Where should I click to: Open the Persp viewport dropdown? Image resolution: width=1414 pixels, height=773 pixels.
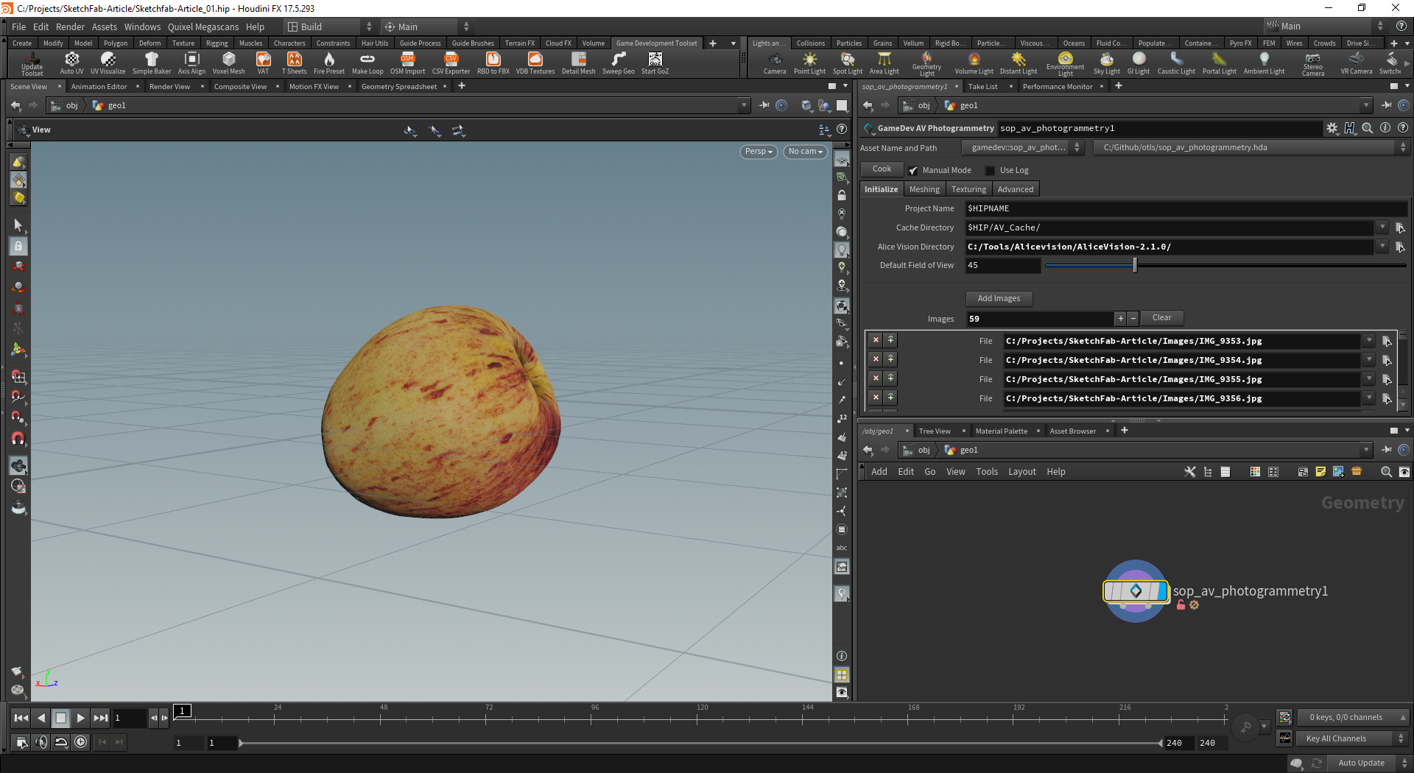click(x=758, y=152)
